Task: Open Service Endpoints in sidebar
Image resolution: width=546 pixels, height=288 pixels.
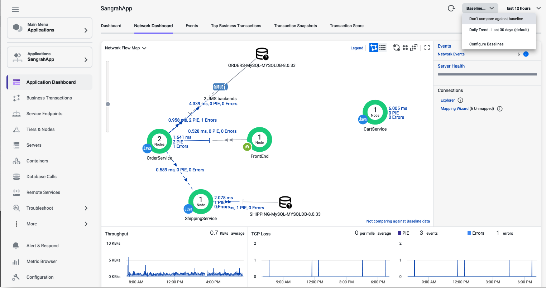Action: [x=49, y=114]
